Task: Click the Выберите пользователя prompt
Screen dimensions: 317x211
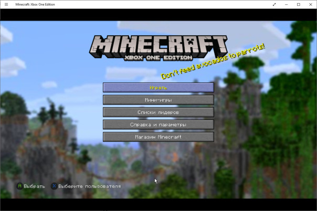Action: 90,186
